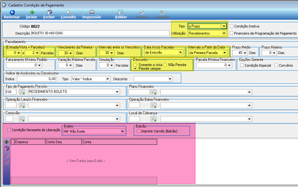
Task: Open lookup next to Tipo de Pagamento code
Action: tap(22, 92)
